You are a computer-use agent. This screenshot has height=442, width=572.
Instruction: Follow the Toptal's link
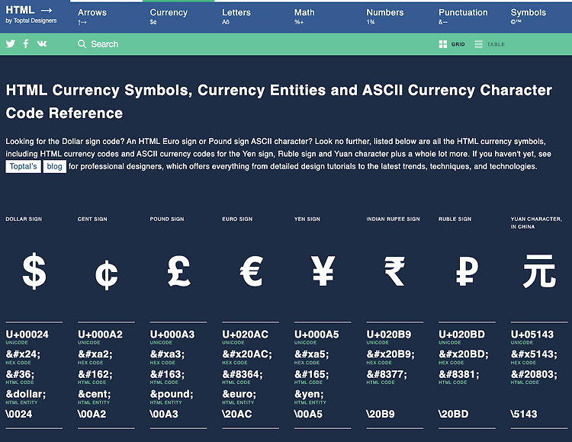[x=24, y=167]
